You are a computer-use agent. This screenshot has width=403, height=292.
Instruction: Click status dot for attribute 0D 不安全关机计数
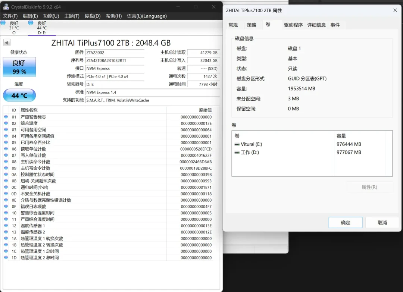coord(6,194)
